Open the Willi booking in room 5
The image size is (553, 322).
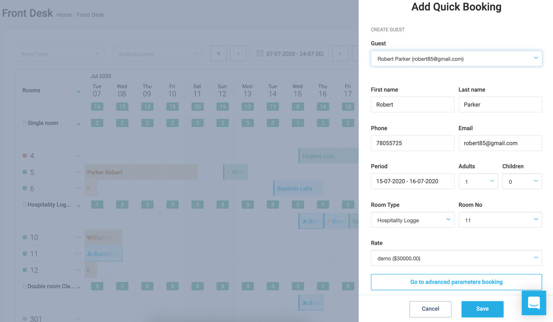pyautogui.click(x=235, y=172)
